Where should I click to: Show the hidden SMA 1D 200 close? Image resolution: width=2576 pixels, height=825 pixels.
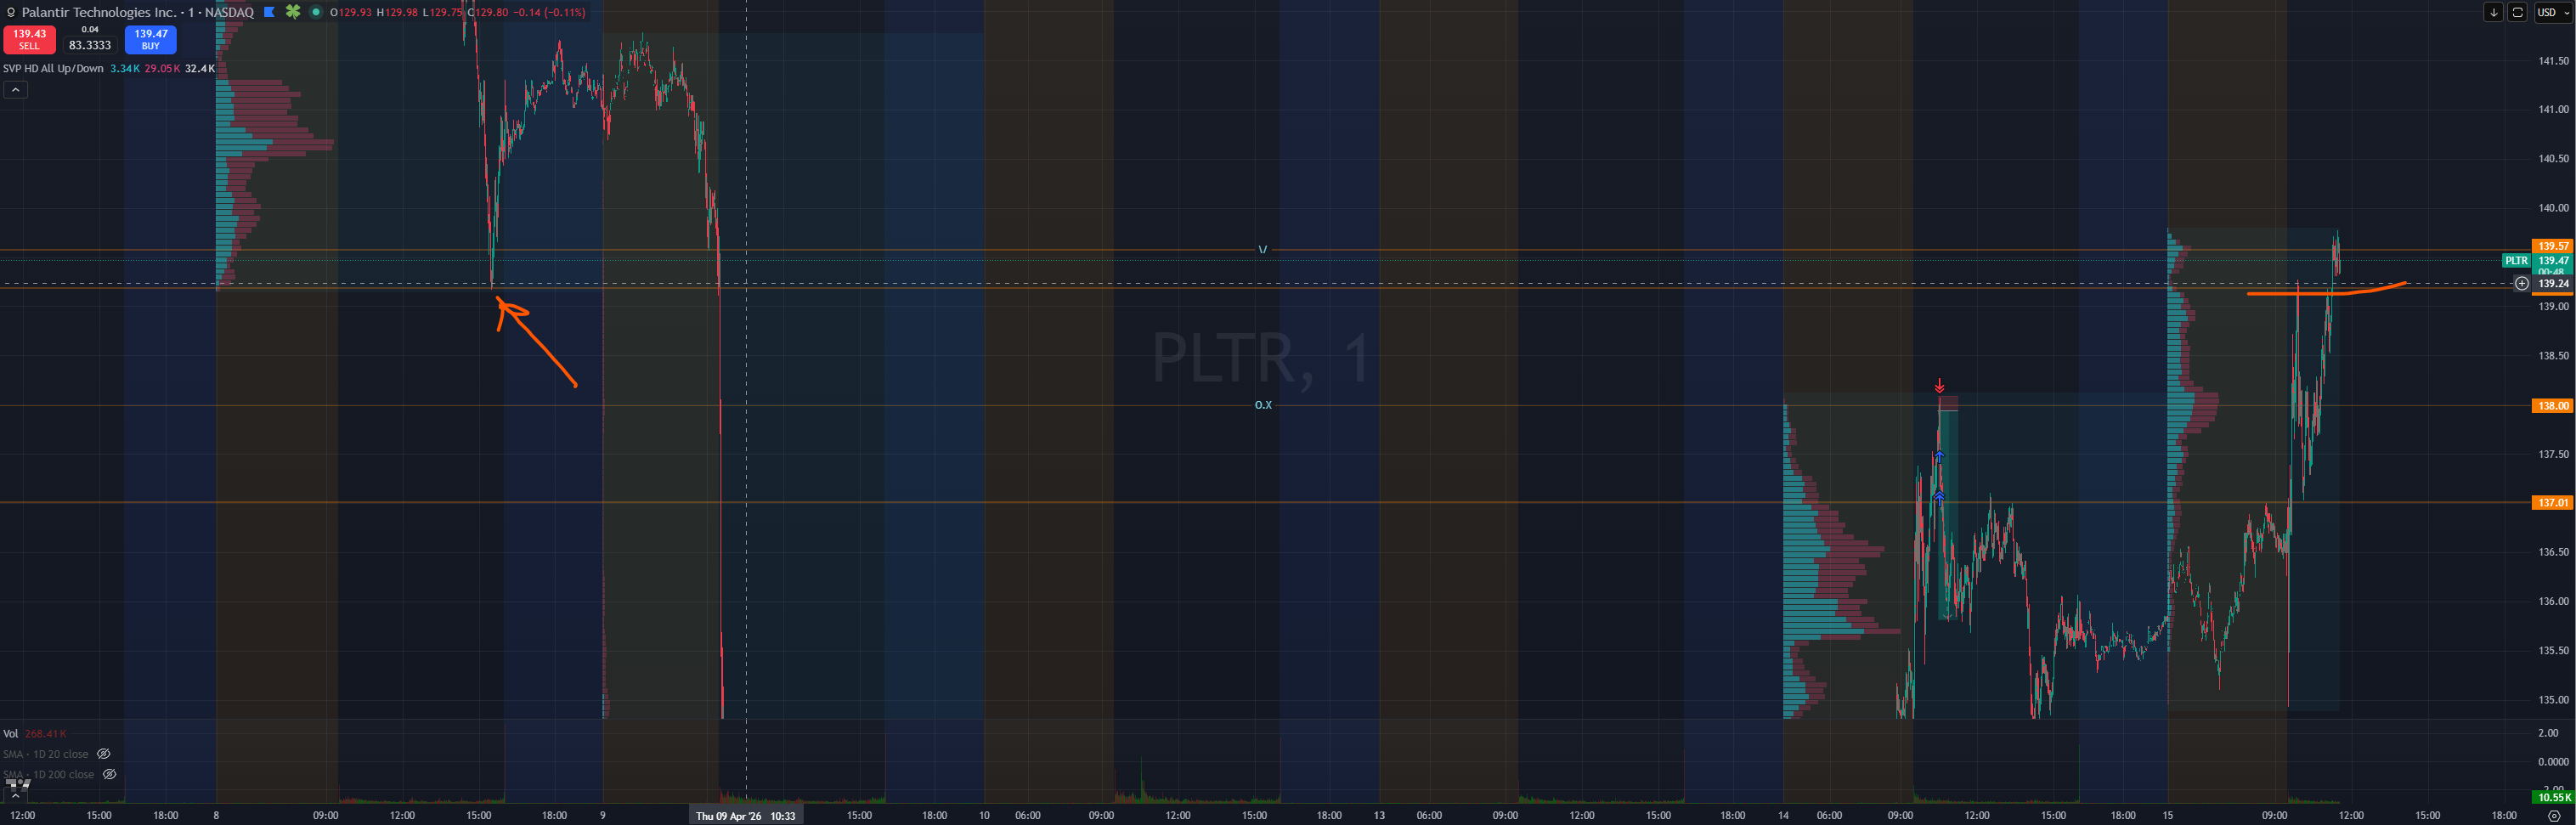110,774
